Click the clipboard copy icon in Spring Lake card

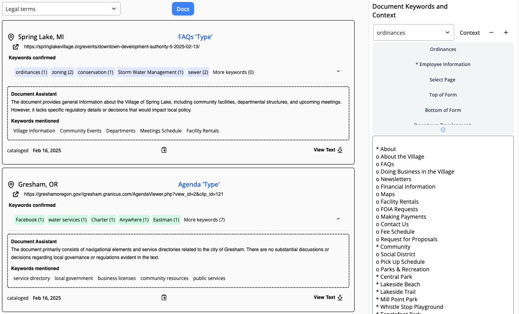(x=164, y=150)
